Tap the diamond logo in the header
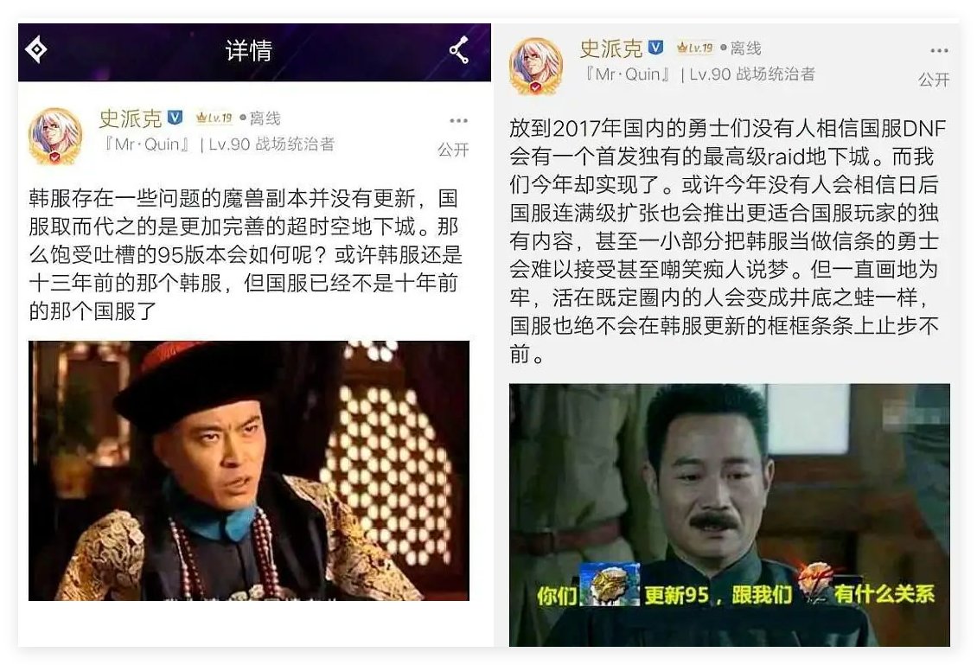 click(35, 49)
